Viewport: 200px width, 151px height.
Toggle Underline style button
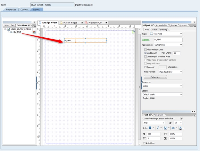click(x=165, y=128)
